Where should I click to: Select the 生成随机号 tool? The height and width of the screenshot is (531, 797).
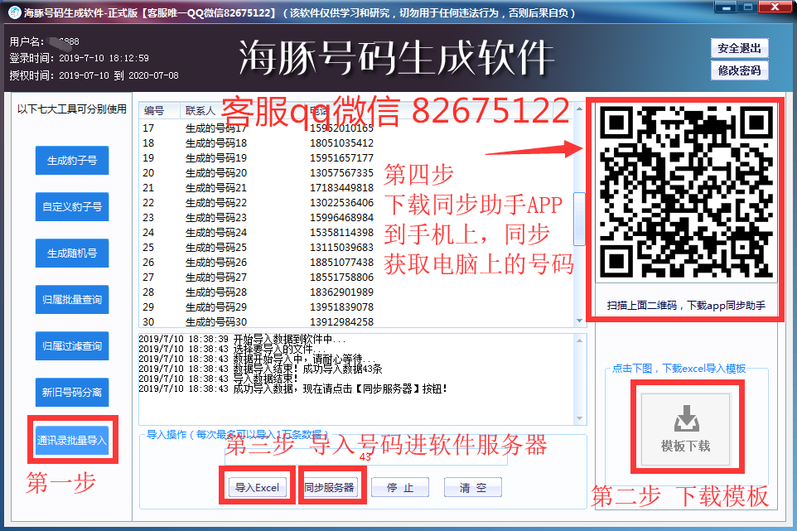point(72,253)
